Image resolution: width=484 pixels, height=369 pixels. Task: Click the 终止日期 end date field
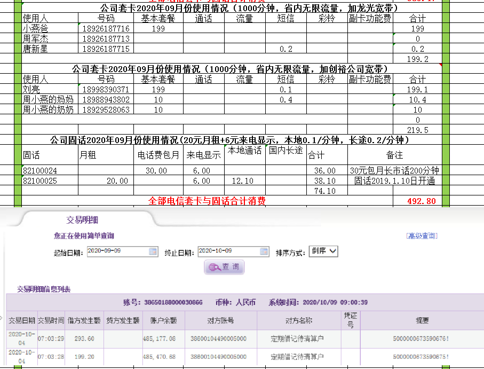coord(227,251)
